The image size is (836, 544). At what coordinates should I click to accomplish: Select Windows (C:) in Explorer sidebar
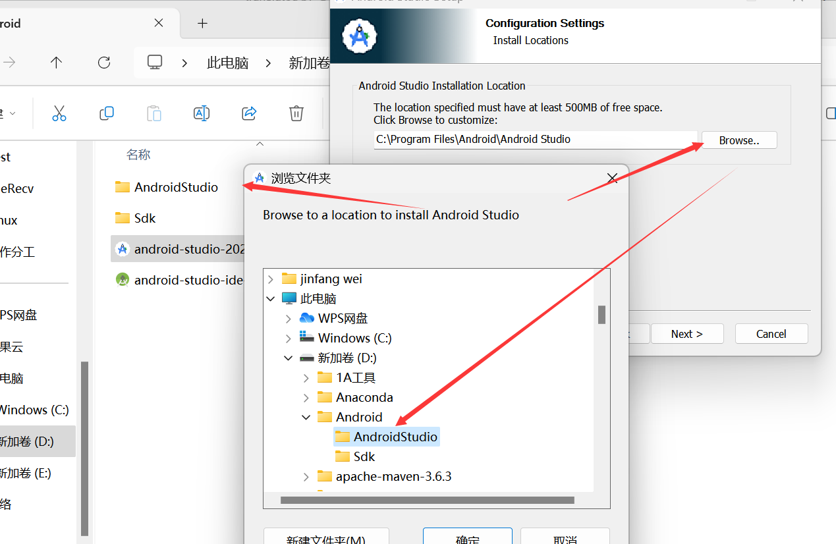pos(34,410)
